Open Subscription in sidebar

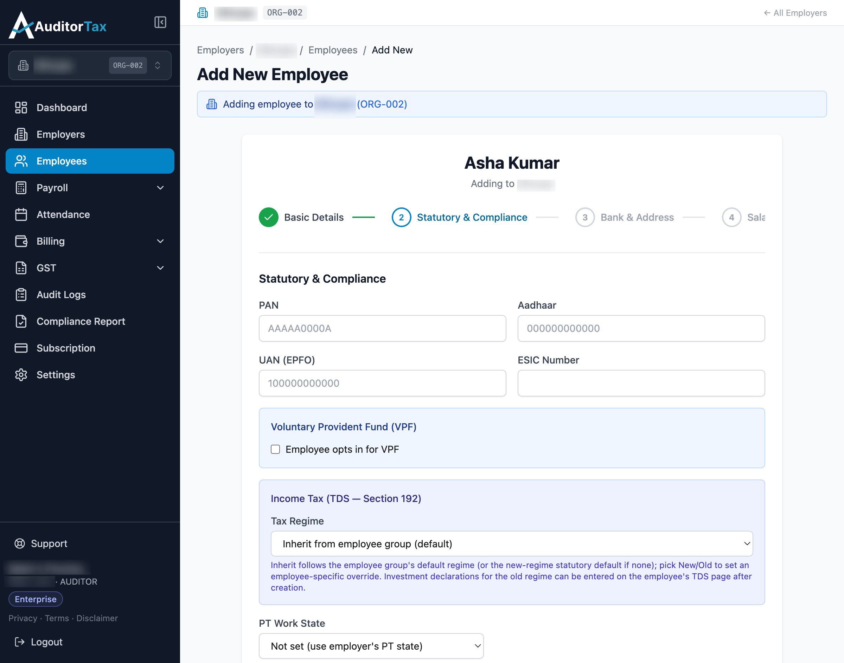(90, 348)
